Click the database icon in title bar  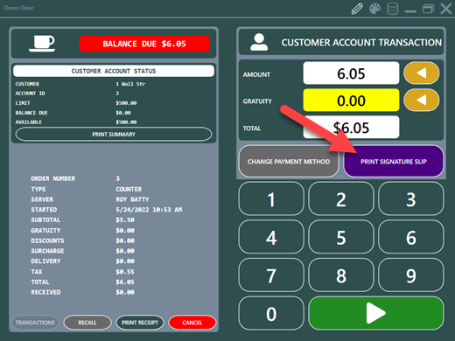point(393,9)
